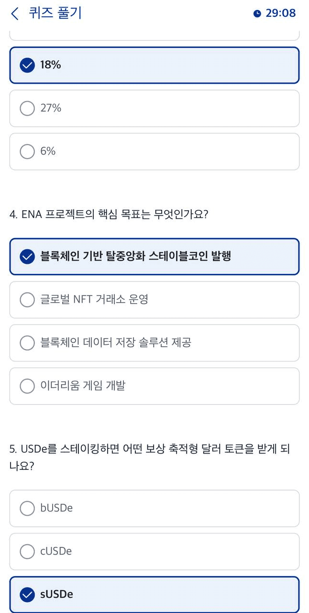Viewport: 309px width, 613px height.
Task: Select the cUSDe radio circle
Action: tap(27, 551)
